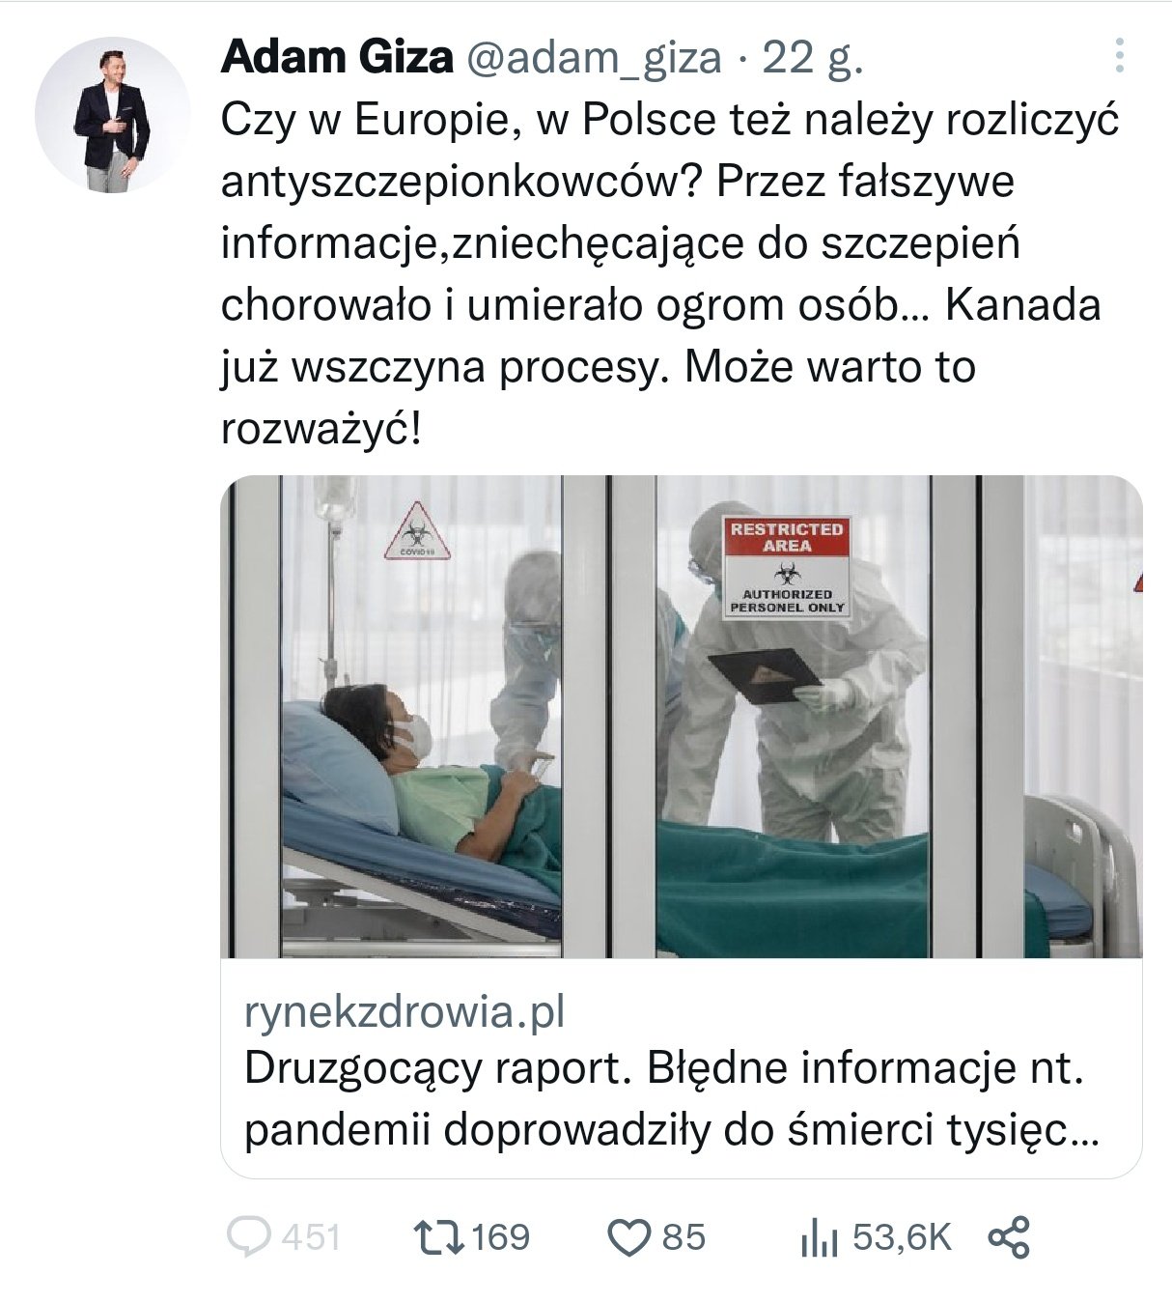Click the reply speech bubble icon
This screenshot has height=1303, width=1172.
[249, 1237]
